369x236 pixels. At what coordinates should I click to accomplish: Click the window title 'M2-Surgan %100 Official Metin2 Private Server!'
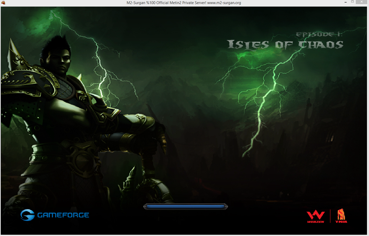[166, 3]
